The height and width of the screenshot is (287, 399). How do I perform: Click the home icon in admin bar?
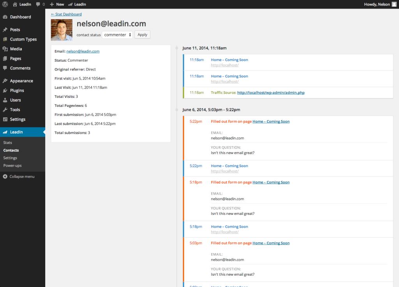(15, 4)
